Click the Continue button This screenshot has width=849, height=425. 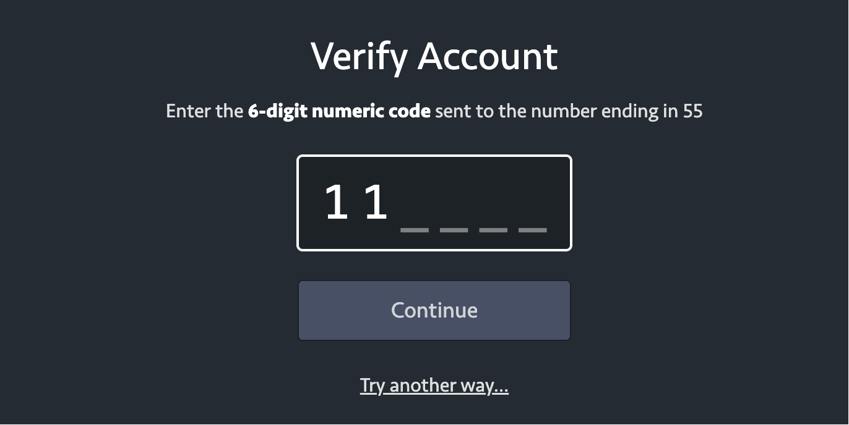[434, 310]
